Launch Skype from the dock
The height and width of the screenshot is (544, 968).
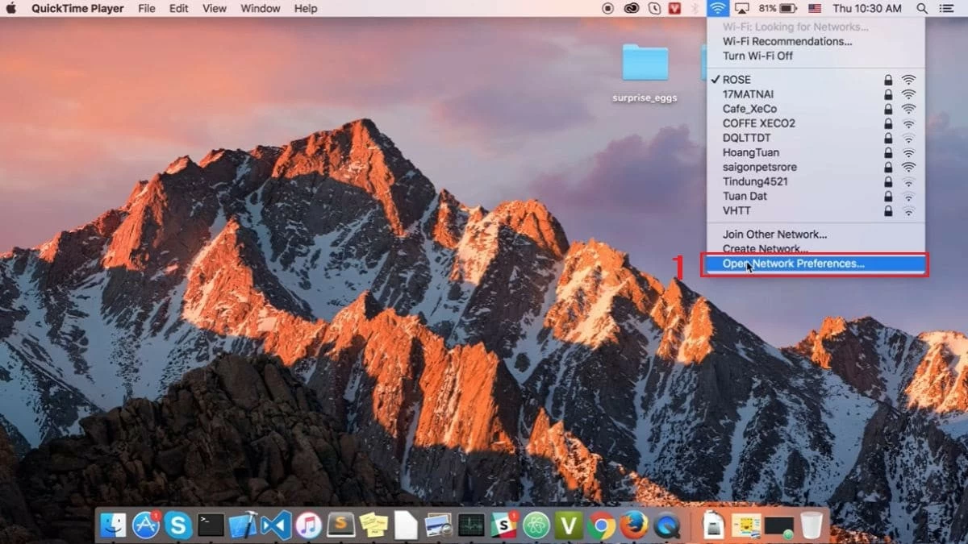178,525
